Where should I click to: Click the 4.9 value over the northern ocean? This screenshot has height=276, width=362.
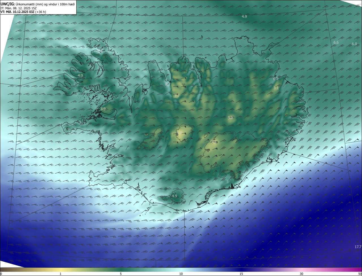(x=244, y=17)
